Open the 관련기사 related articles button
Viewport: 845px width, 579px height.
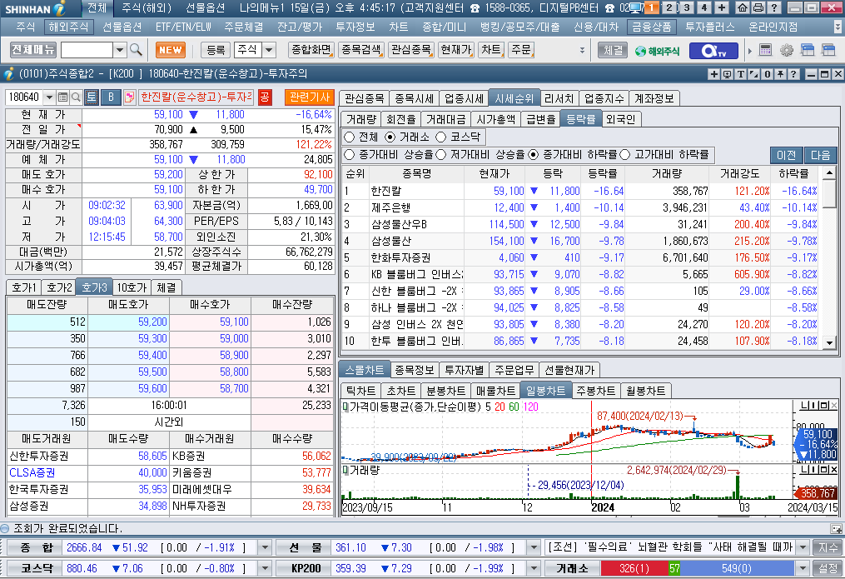click(310, 97)
